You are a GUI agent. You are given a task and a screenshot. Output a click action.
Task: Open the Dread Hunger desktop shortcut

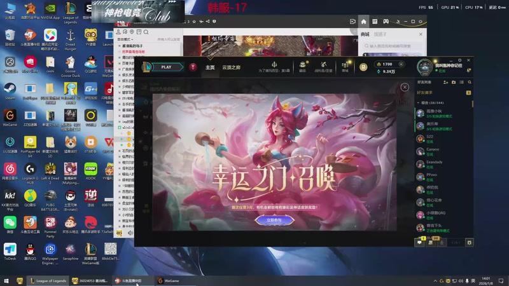pos(71,39)
